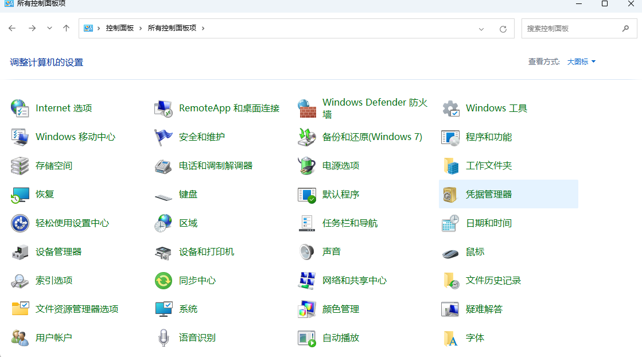This screenshot has width=642, height=357.
Task: Open the 存储空间 drives icon
Action: coord(20,165)
